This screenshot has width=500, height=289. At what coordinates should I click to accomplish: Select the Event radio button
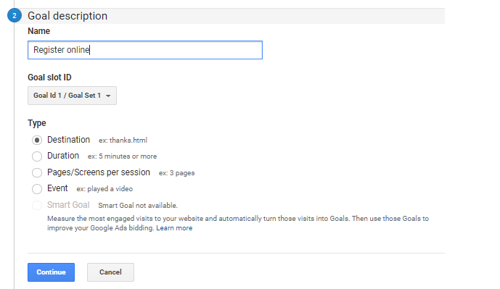(37, 189)
